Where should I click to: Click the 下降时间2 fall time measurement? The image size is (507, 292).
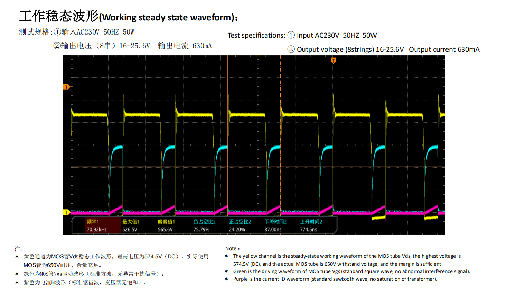[275, 226]
